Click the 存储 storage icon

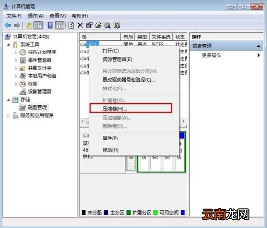click(16, 100)
